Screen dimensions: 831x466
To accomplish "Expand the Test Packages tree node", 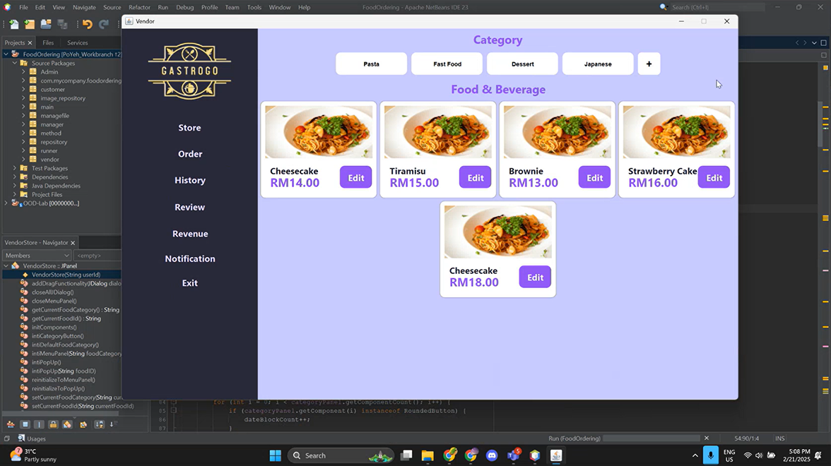I will (15, 168).
